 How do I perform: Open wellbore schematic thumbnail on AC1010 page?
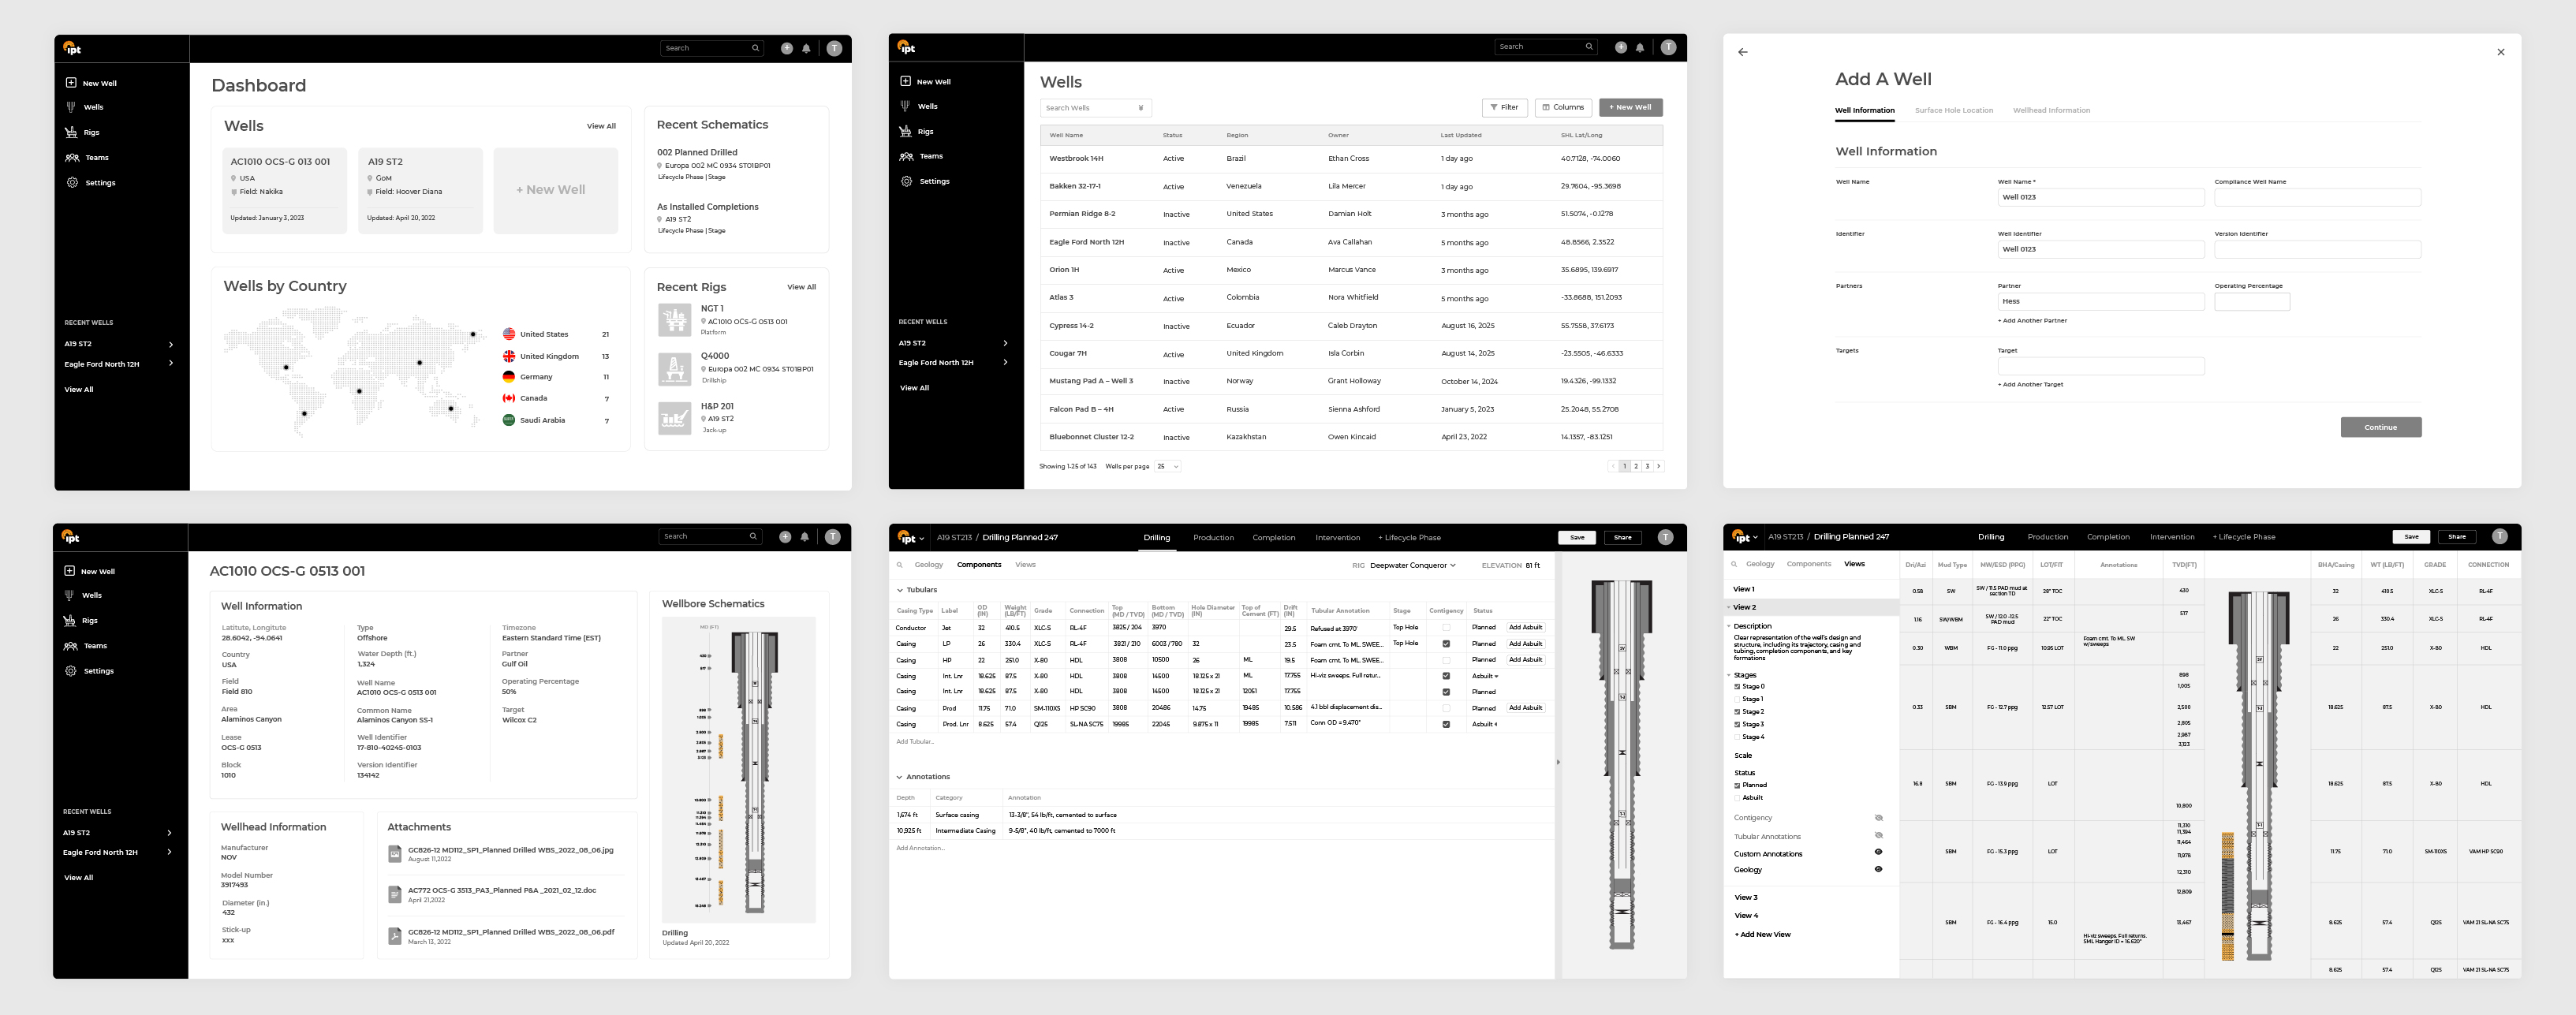(739, 770)
